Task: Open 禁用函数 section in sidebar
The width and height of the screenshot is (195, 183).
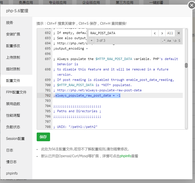Action: [16, 104]
